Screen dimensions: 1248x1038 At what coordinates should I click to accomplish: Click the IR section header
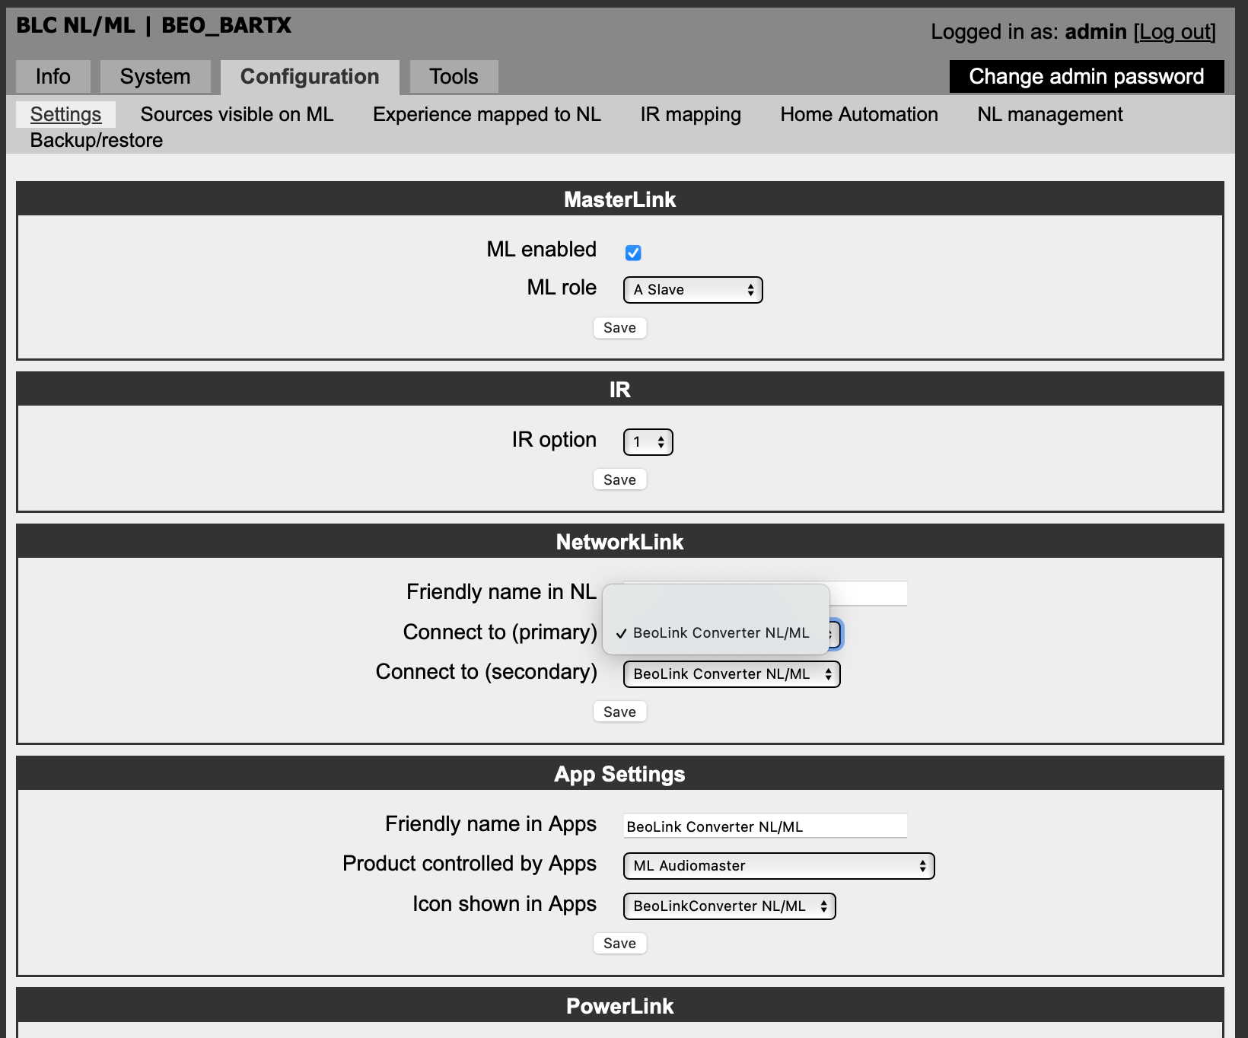[x=619, y=390]
